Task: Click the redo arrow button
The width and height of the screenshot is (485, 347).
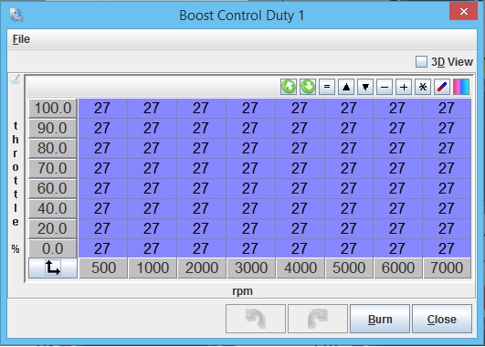Action: coord(318,319)
